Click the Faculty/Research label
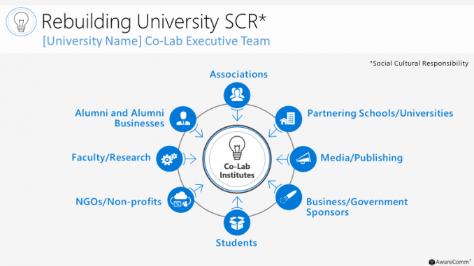Image resolution: width=474 pixels, height=266 pixels. 111,157
